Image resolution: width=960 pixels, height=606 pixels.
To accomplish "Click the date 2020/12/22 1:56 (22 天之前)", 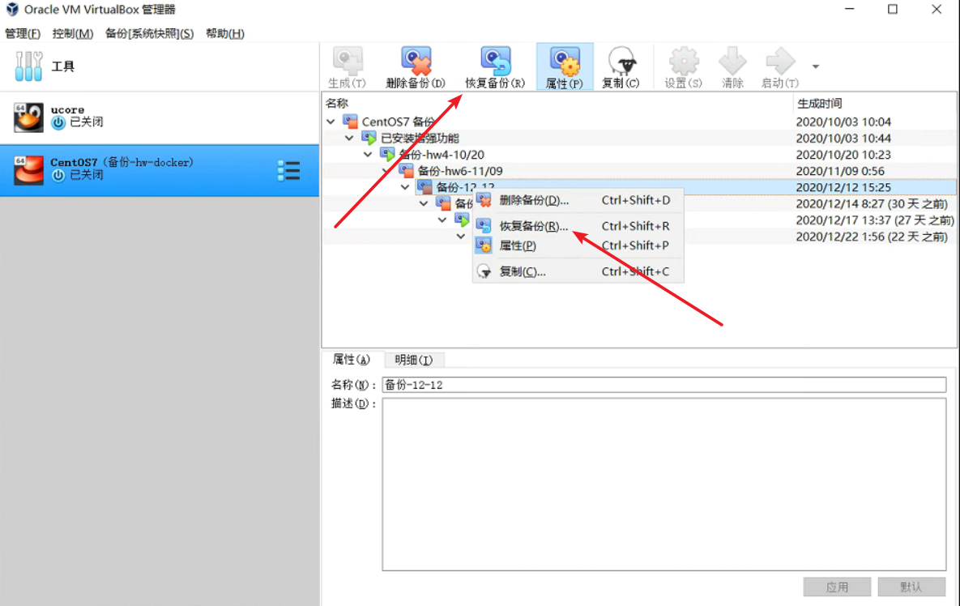I will point(871,237).
